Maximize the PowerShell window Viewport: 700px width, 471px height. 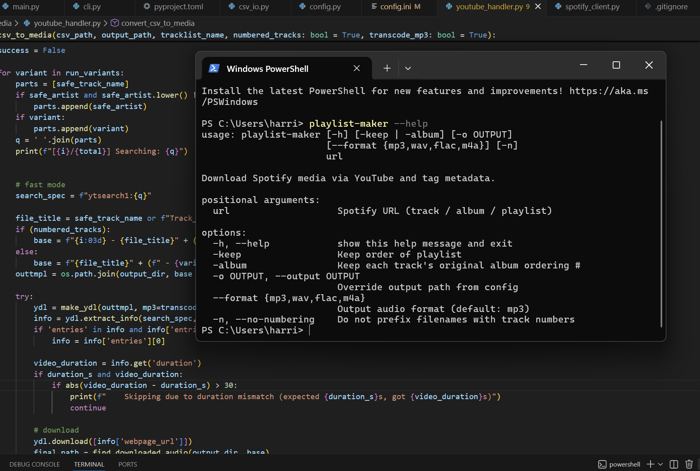(x=616, y=65)
